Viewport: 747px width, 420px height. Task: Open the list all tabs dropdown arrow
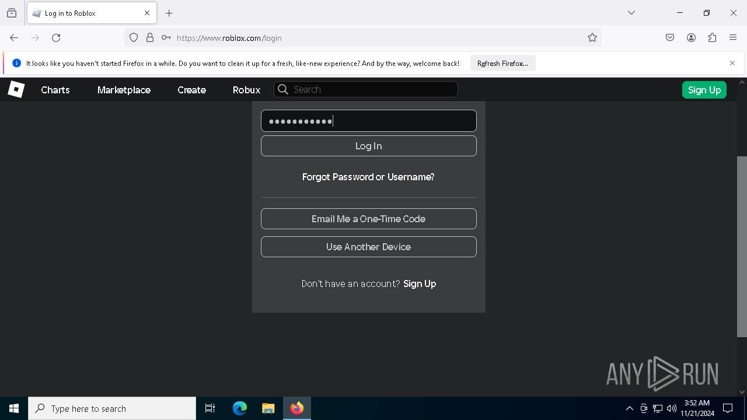point(631,13)
